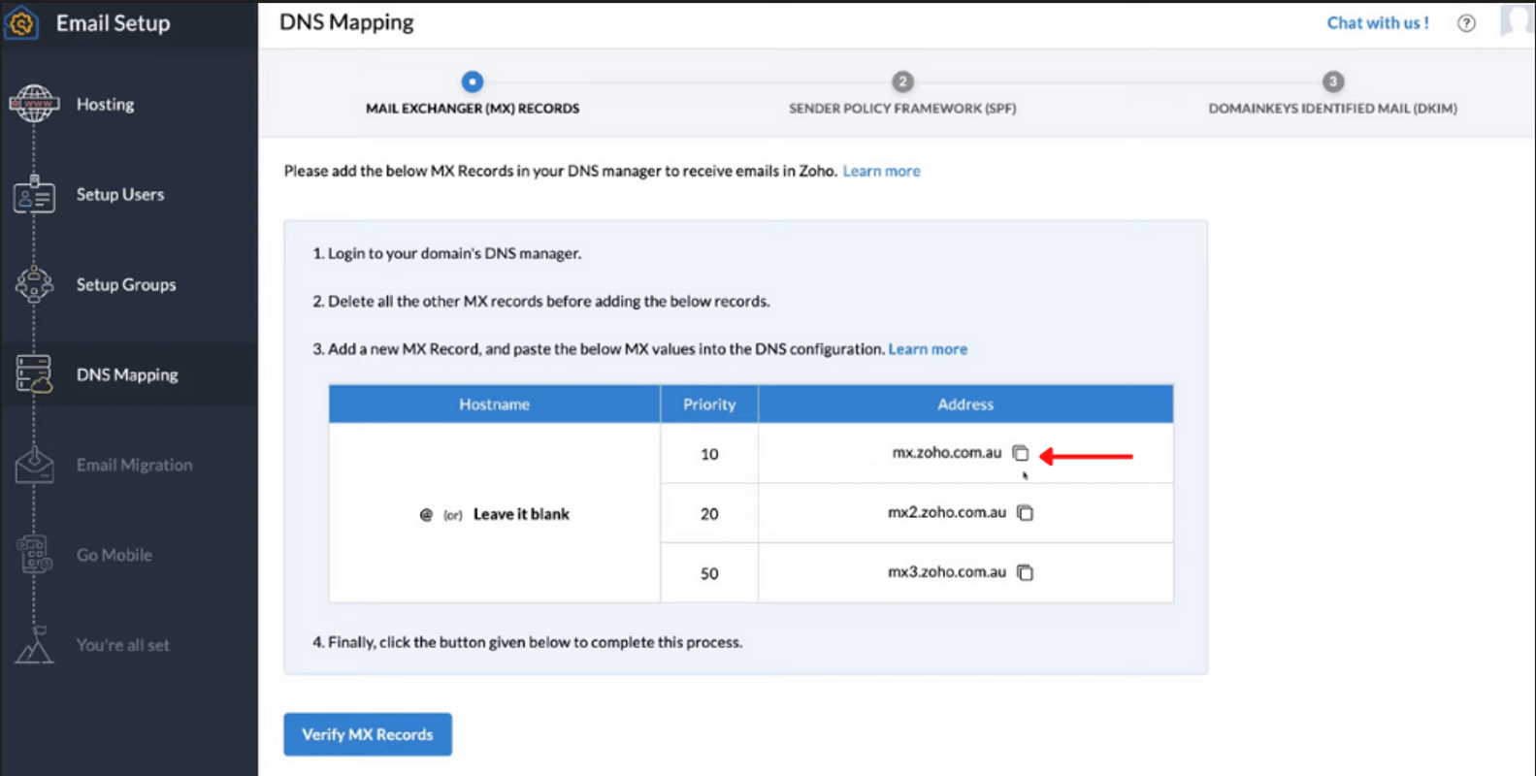Click step 1 Login to DNS manager text

[x=446, y=253]
